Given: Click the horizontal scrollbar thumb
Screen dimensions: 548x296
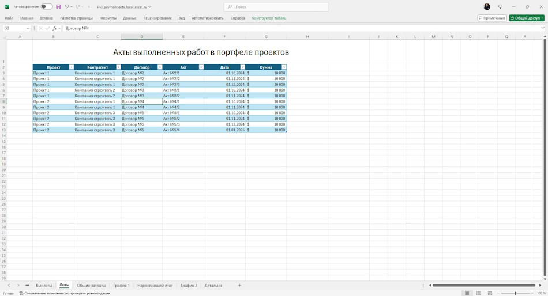Looking at the screenshot, I should click(484, 285).
